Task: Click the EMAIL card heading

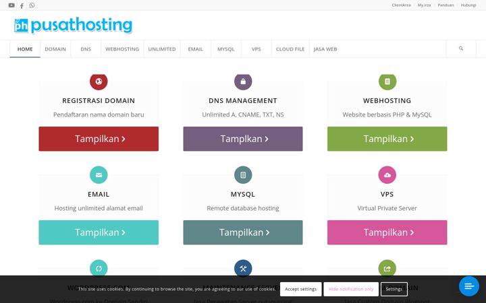Action: tap(99, 195)
